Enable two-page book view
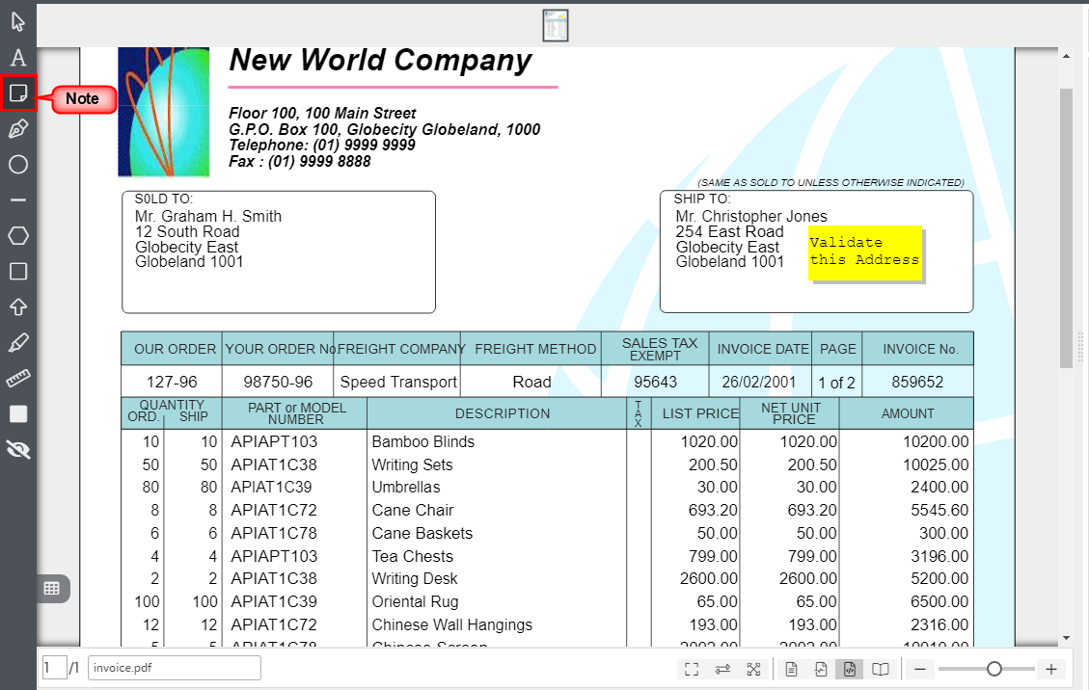1089x690 pixels. point(880,670)
